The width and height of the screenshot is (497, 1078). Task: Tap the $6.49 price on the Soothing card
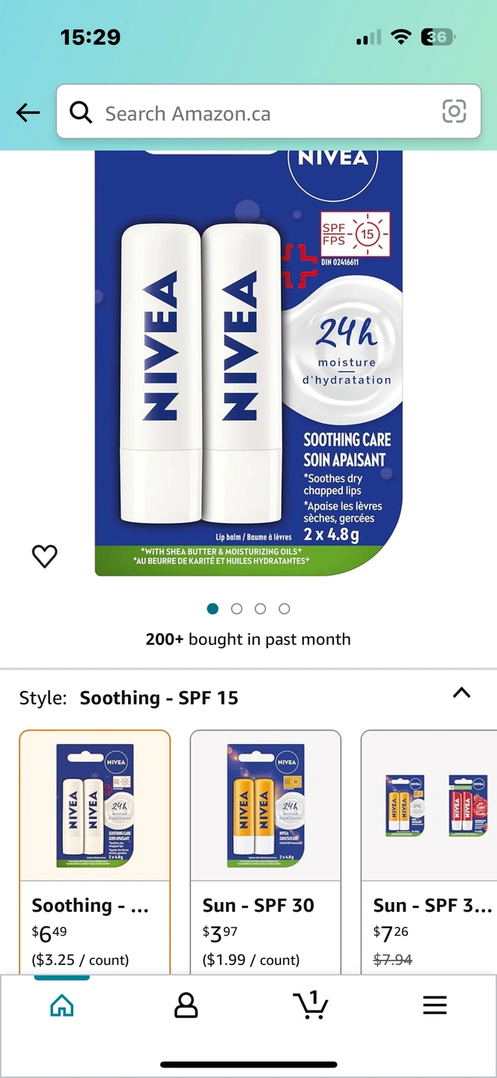click(49, 934)
